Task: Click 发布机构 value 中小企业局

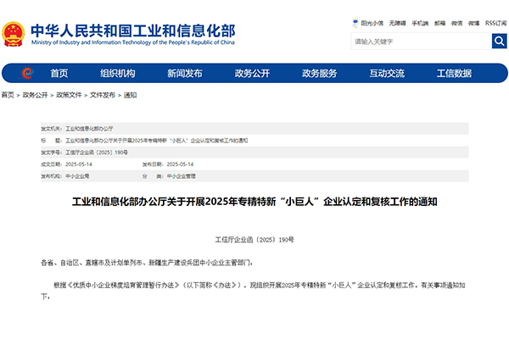Action: (x=77, y=176)
